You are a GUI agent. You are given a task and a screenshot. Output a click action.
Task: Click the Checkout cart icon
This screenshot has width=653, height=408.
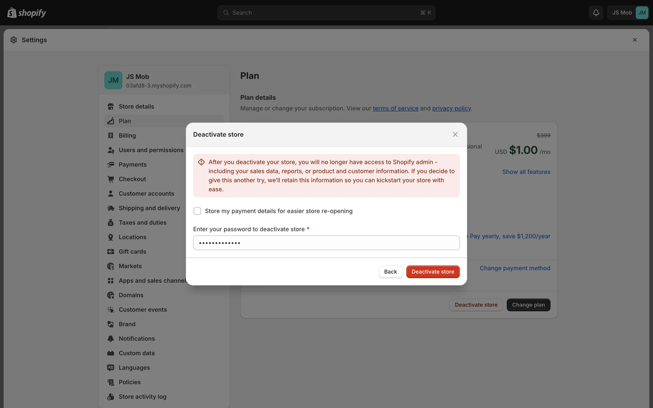tap(111, 179)
